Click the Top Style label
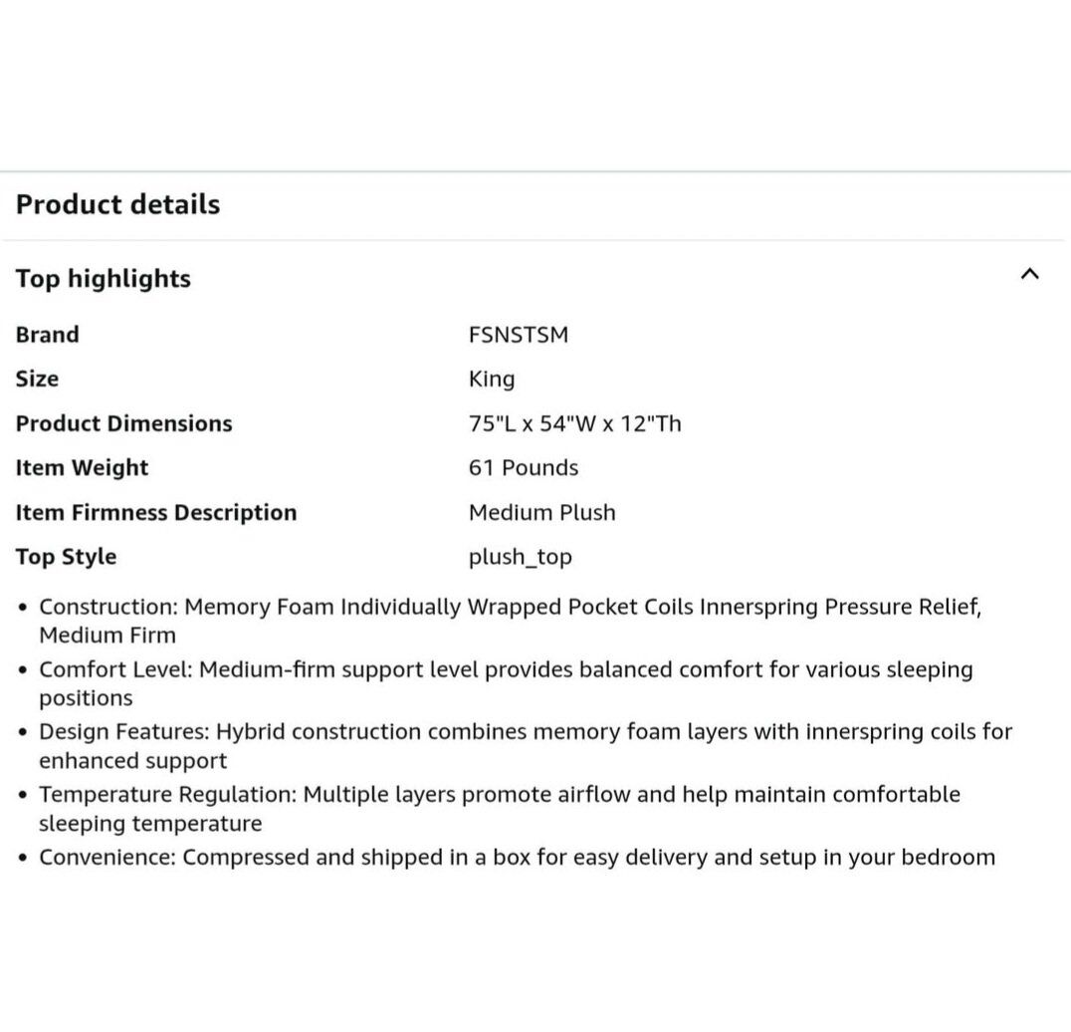The image size is (1071, 1032). click(66, 557)
